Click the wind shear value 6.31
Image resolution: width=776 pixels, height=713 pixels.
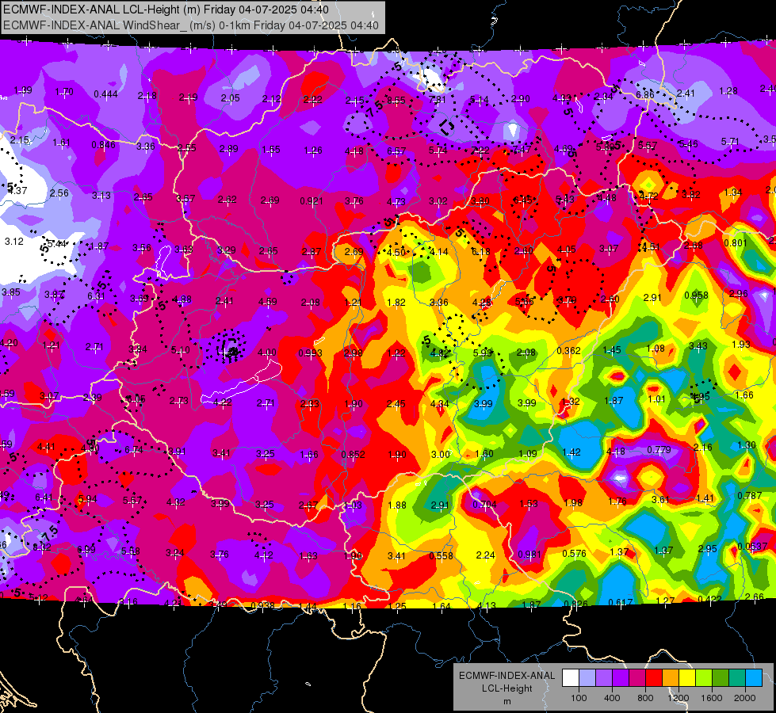point(96,295)
